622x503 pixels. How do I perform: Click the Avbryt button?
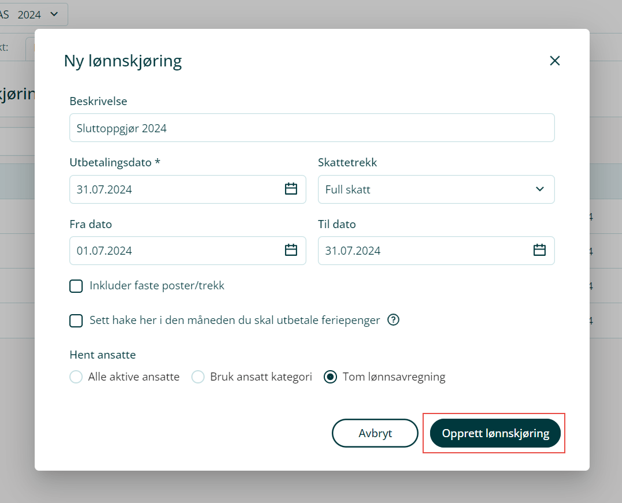pos(375,433)
